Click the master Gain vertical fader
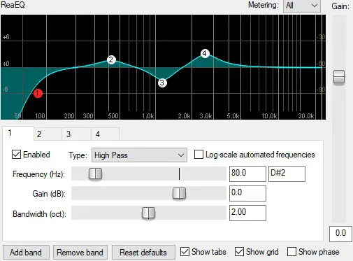This screenshot has height=261, width=353. pyautogui.click(x=339, y=77)
